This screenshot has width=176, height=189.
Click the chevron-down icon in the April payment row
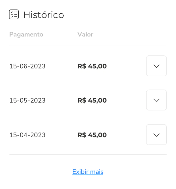click(156, 135)
